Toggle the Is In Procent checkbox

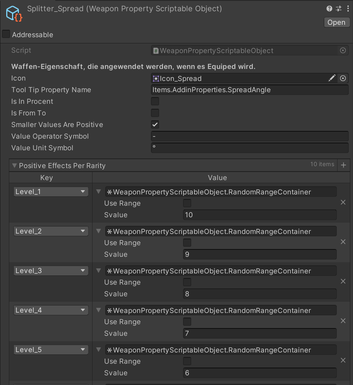155,101
